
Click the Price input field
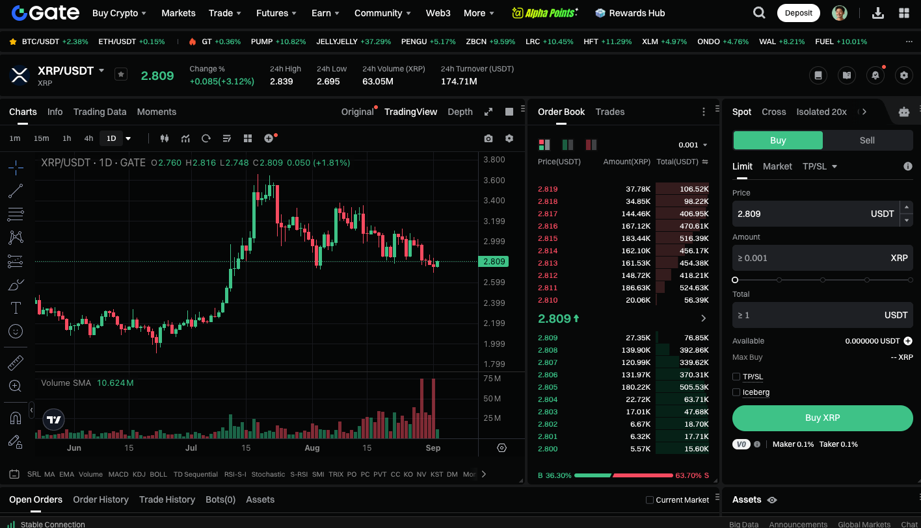coord(816,214)
